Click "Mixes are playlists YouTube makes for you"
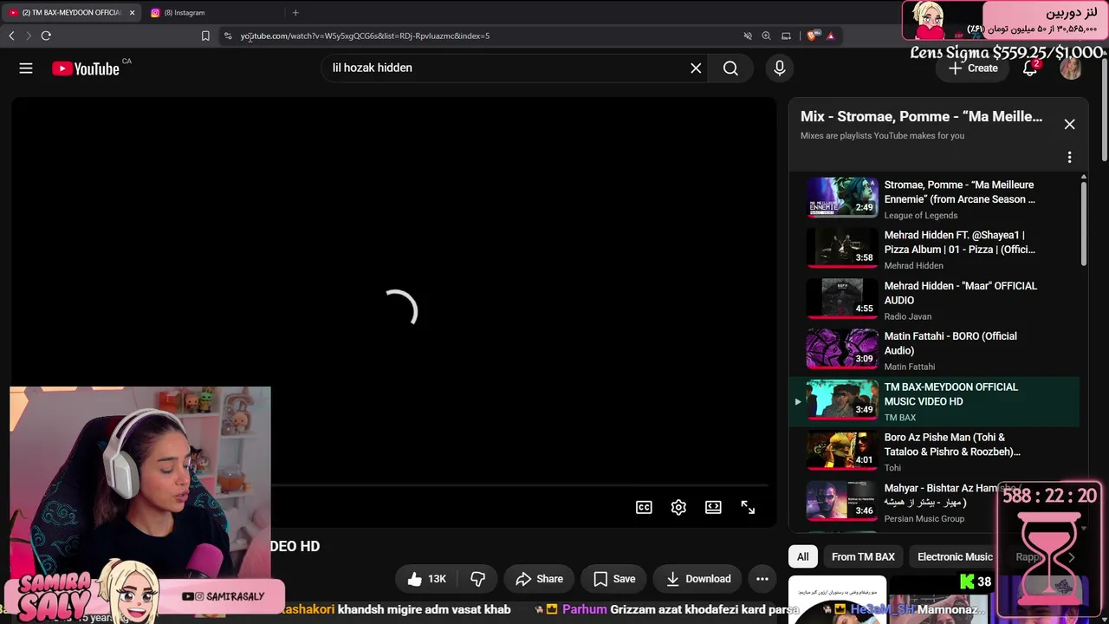 882,135
